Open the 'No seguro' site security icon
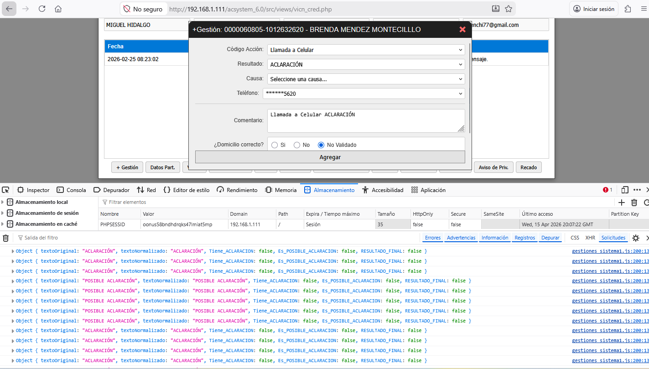This screenshot has height=369, width=649. (126, 9)
